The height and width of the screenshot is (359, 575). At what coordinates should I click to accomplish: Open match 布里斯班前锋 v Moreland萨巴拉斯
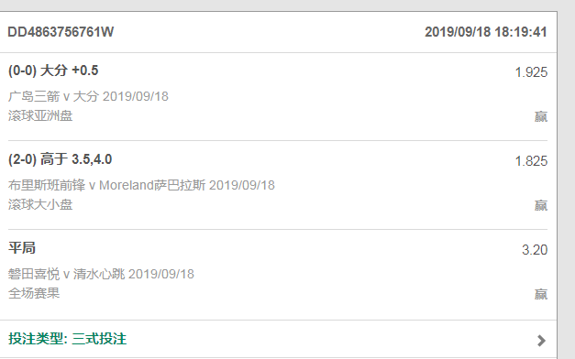[x=141, y=185]
